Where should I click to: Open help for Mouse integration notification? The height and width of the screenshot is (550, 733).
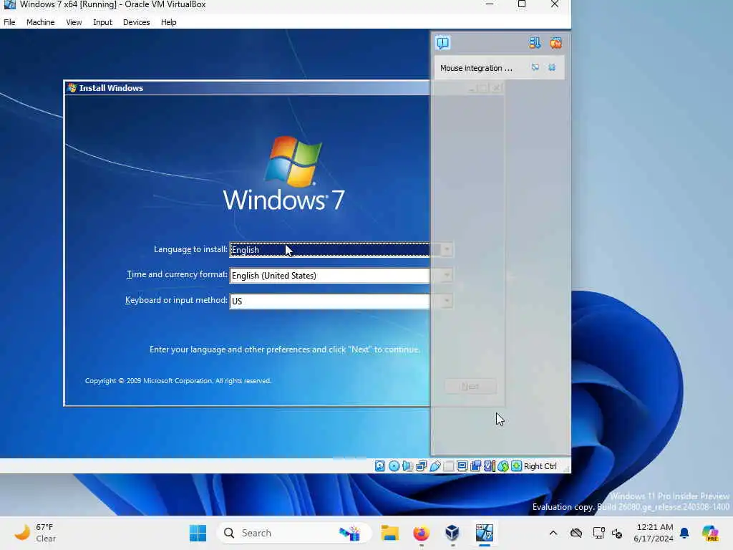tap(535, 68)
